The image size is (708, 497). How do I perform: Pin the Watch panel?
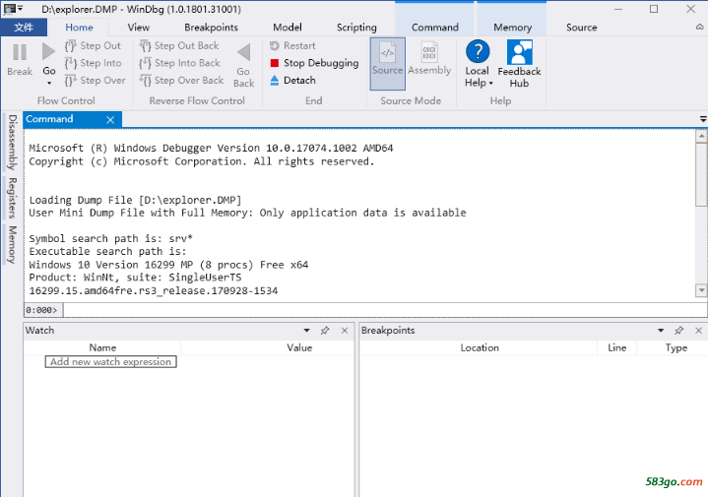(x=325, y=331)
